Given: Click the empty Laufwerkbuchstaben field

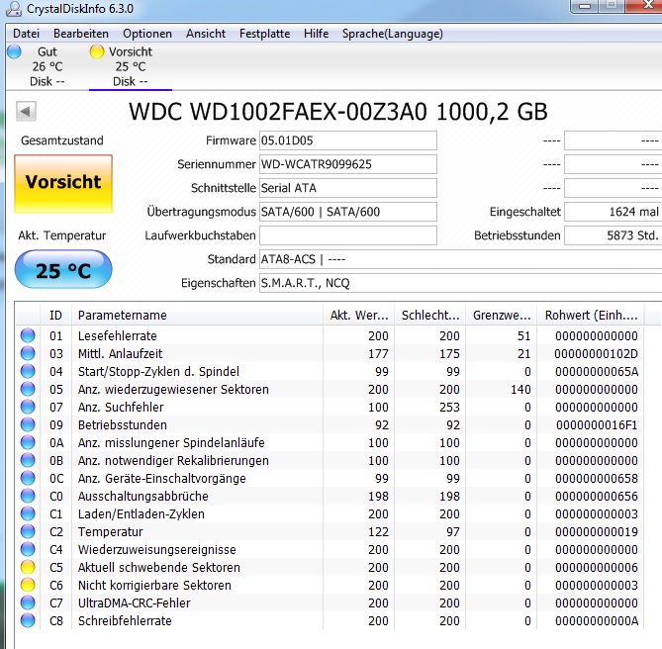Looking at the screenshot, I should pos(348,235).
